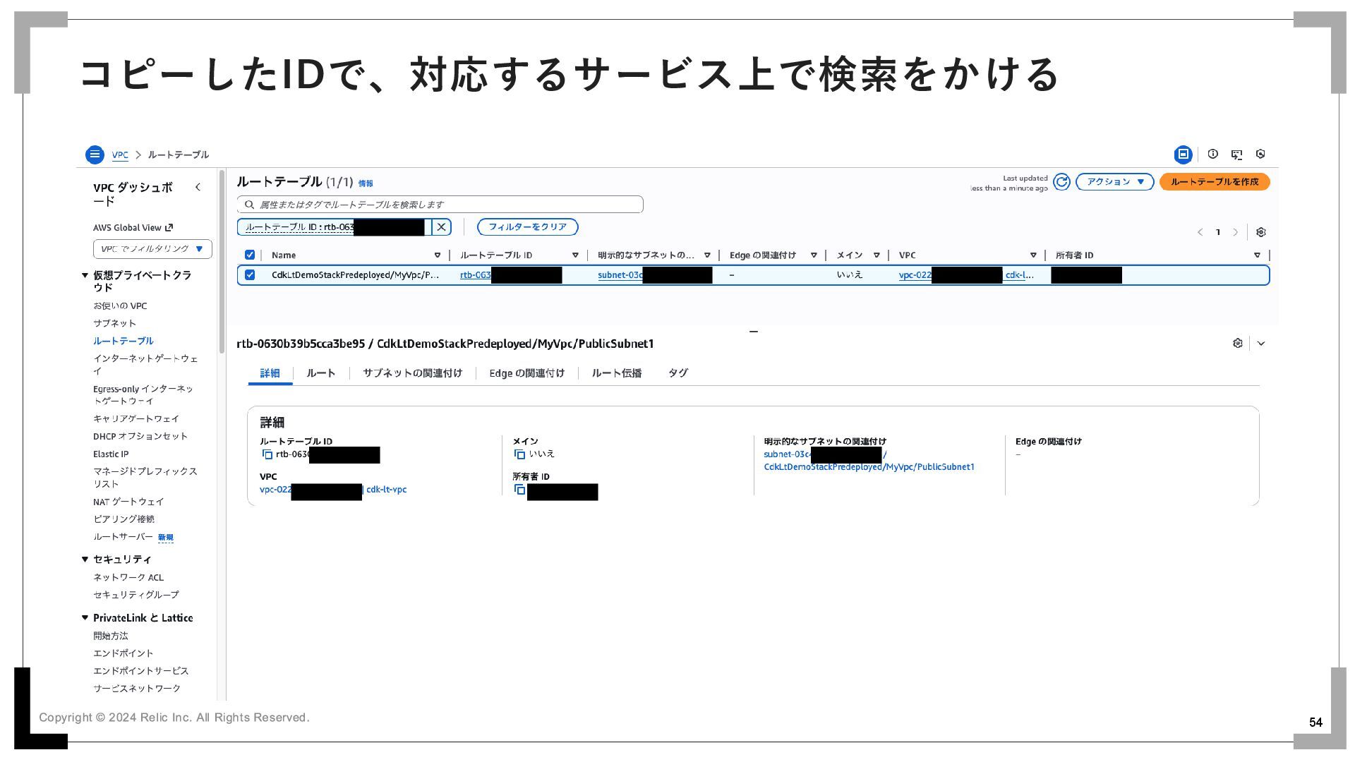Remove the route table ID filter token
Viewport: 1355px width, 762px height.
pyautogui.click(x=441, y=227)
